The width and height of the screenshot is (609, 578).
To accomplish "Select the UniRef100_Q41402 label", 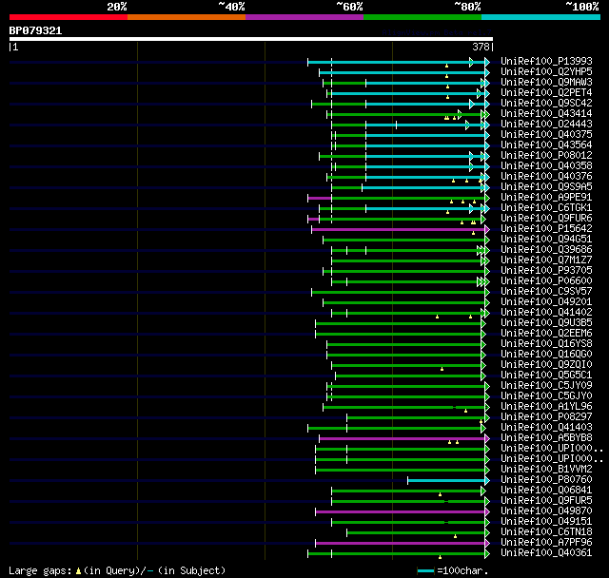I will (546, 313).
